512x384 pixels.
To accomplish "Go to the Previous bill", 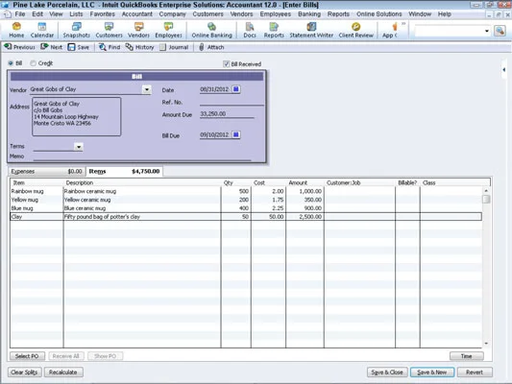I will click(x=19, y=47).
